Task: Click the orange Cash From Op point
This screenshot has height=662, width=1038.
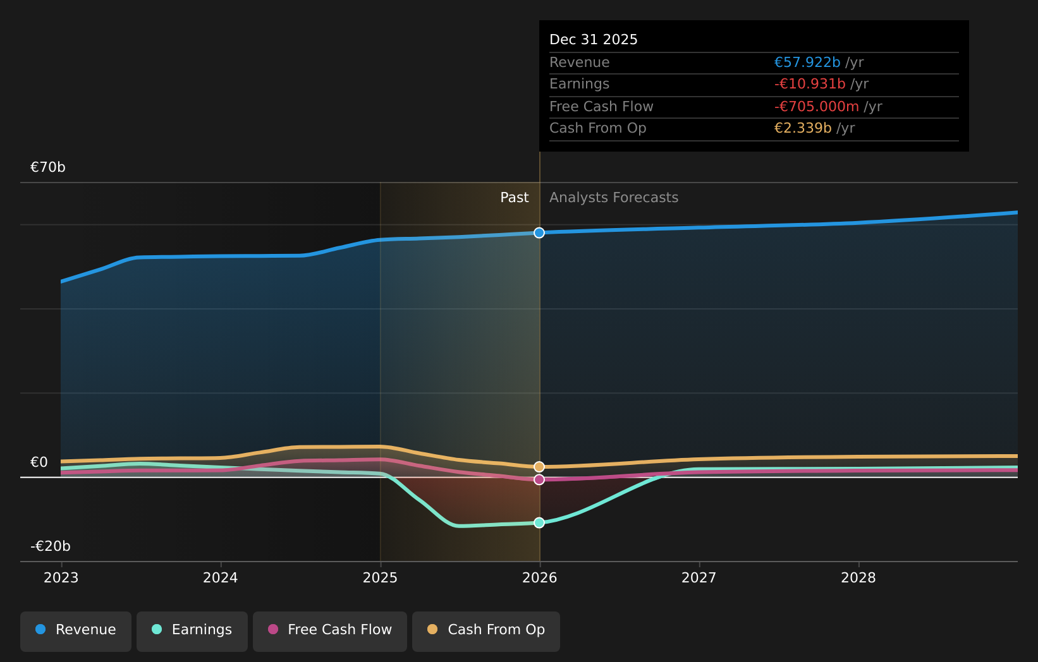Action: coord(539,466)
